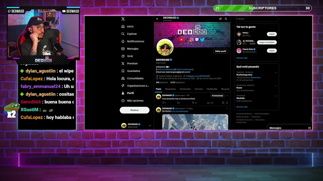Click Suscriptores goal progress bar
The image size is (323, 181).
[262, 8]
